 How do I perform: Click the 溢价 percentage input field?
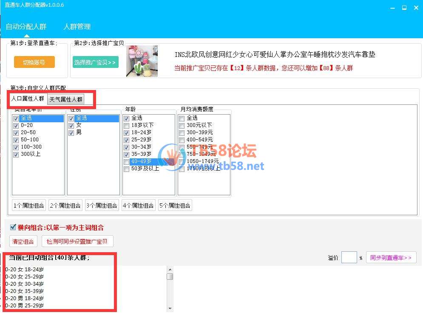coord(349,257)
